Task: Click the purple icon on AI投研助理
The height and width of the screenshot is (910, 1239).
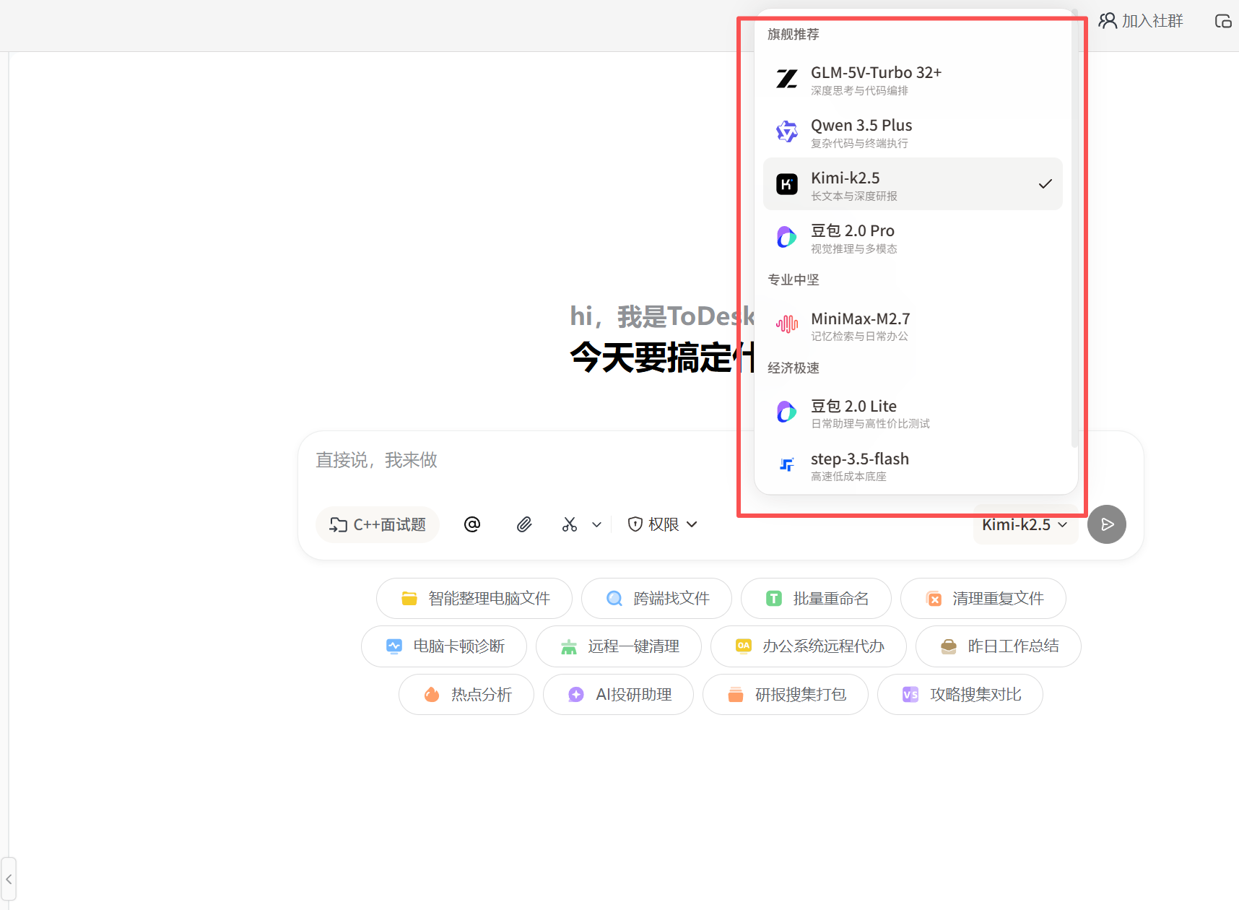Action: [x=576, y=694]
